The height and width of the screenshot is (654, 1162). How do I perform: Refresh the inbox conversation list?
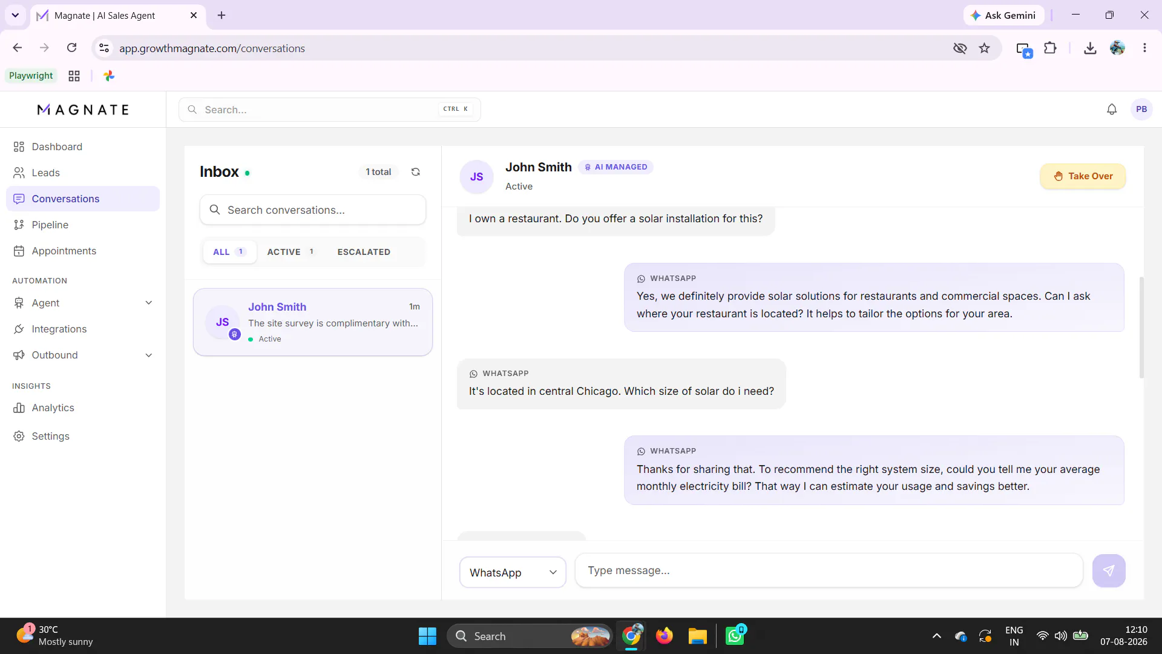coord(416,172)
